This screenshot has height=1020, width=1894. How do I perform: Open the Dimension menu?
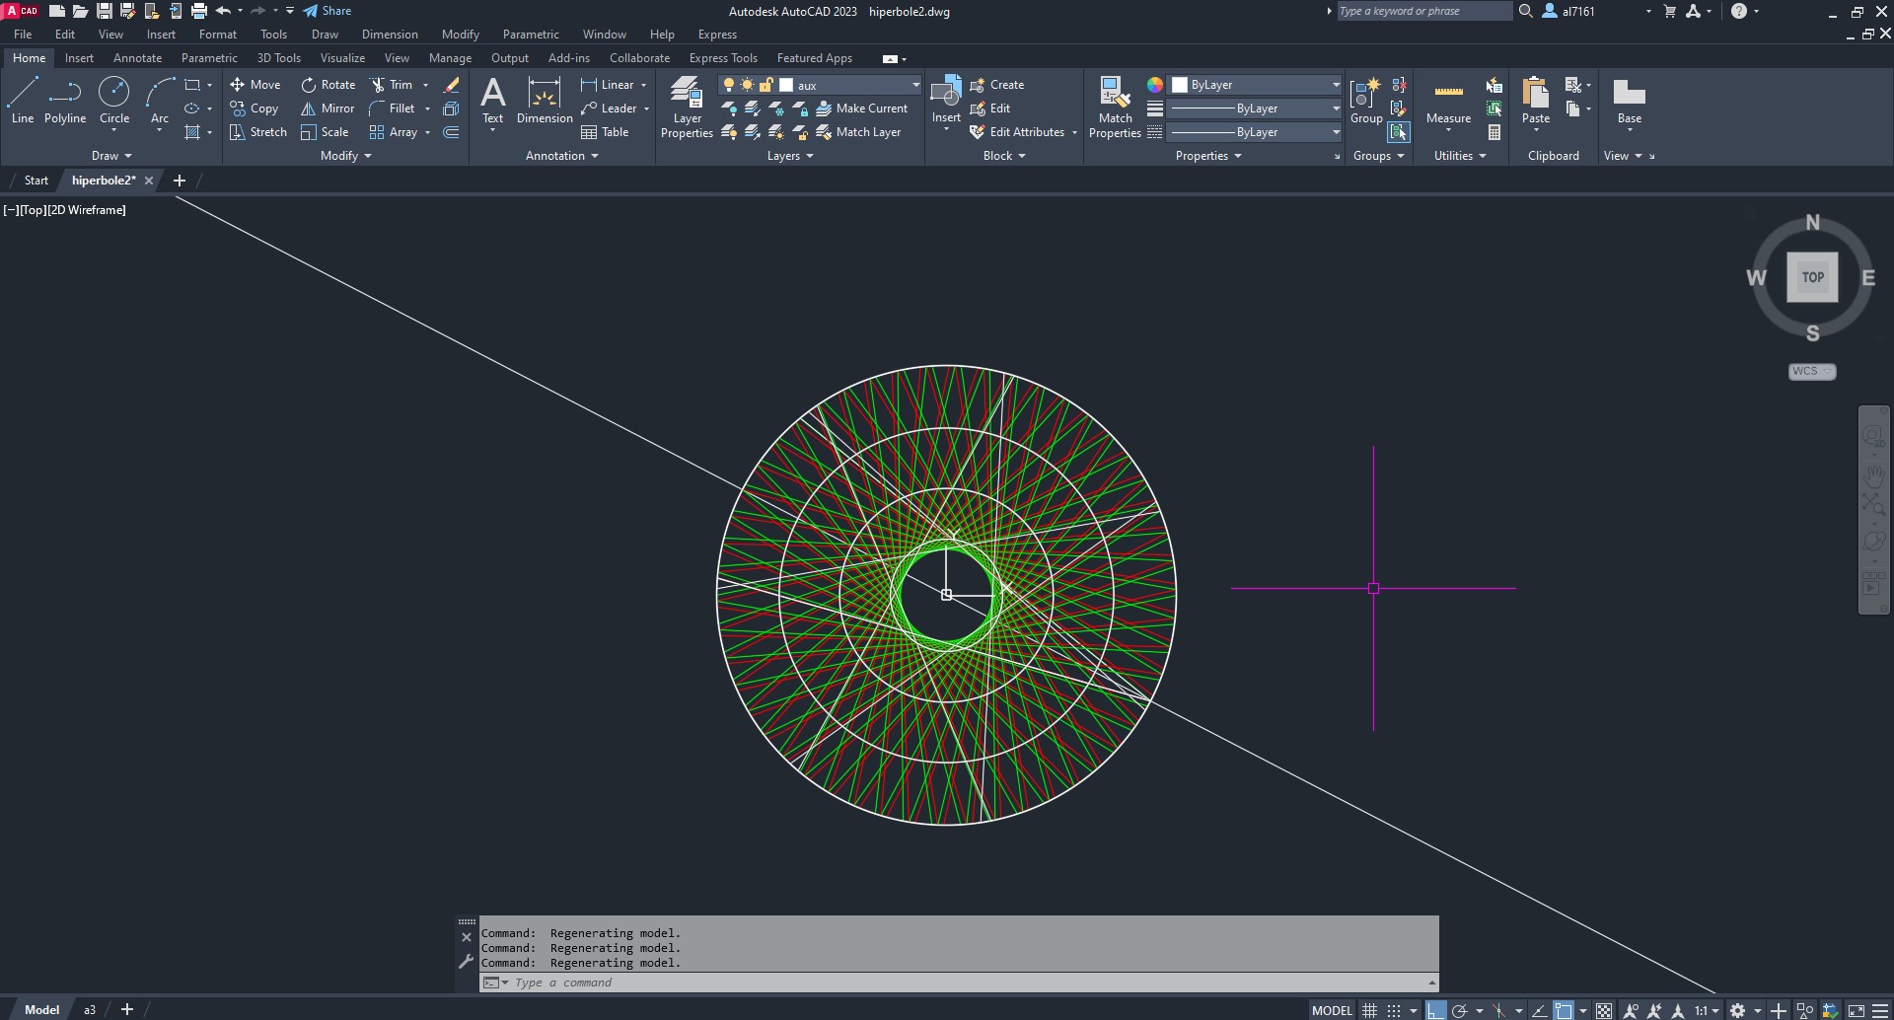[x=390, y=35]
